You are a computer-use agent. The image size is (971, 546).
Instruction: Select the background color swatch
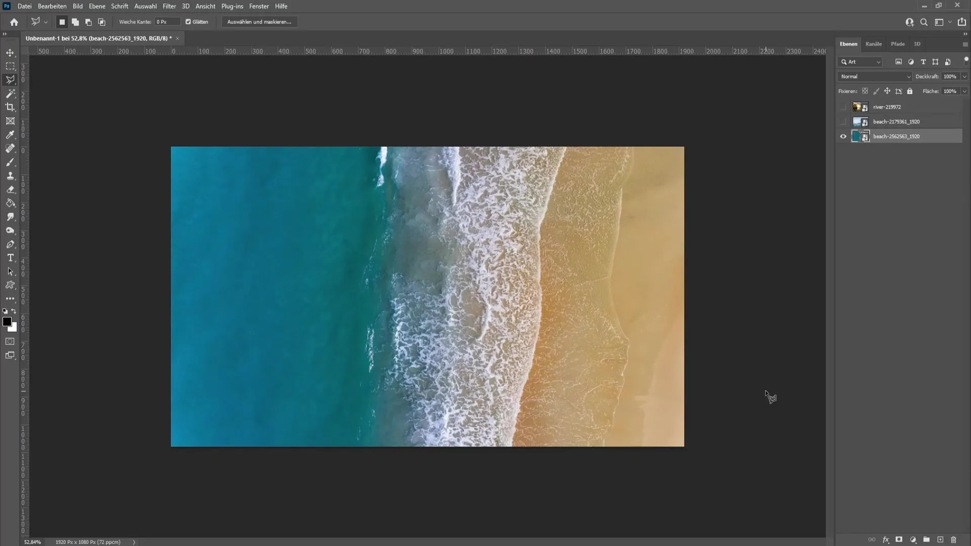(14, 329)
